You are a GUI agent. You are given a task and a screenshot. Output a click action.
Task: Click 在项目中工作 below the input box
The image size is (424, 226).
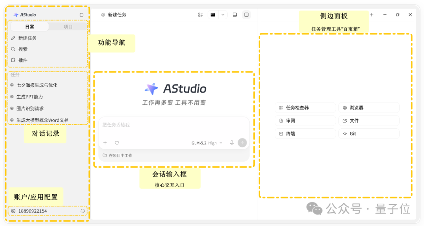point(118,155)
